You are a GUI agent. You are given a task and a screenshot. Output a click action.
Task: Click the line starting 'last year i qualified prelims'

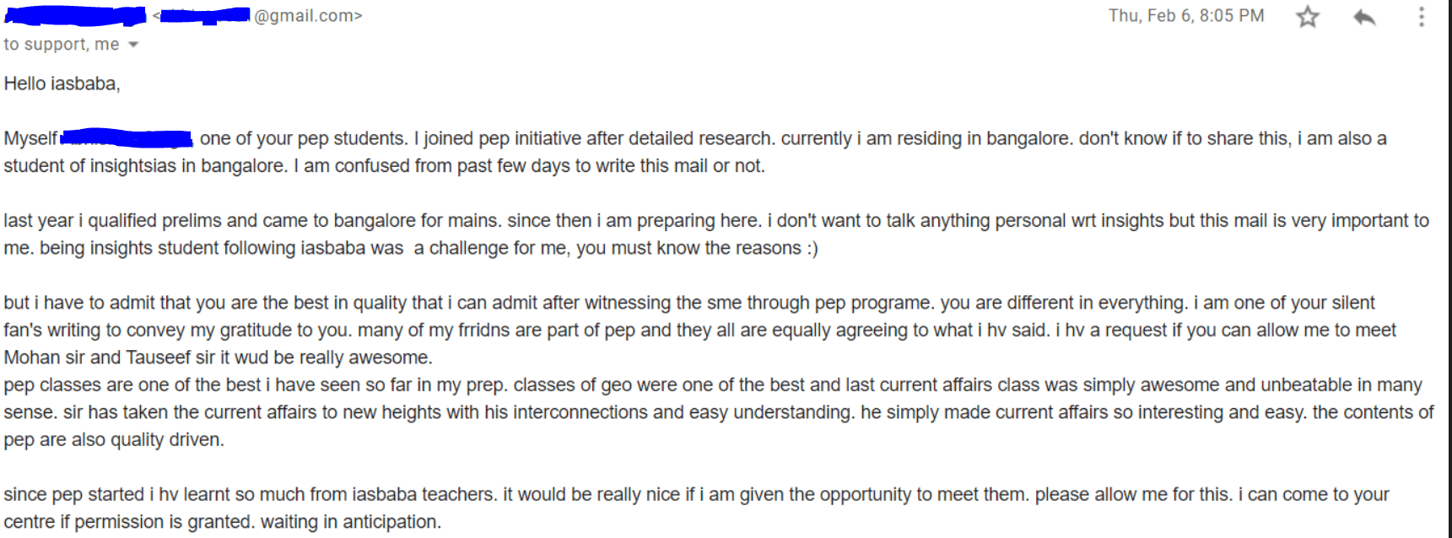(x=716, y=221)
